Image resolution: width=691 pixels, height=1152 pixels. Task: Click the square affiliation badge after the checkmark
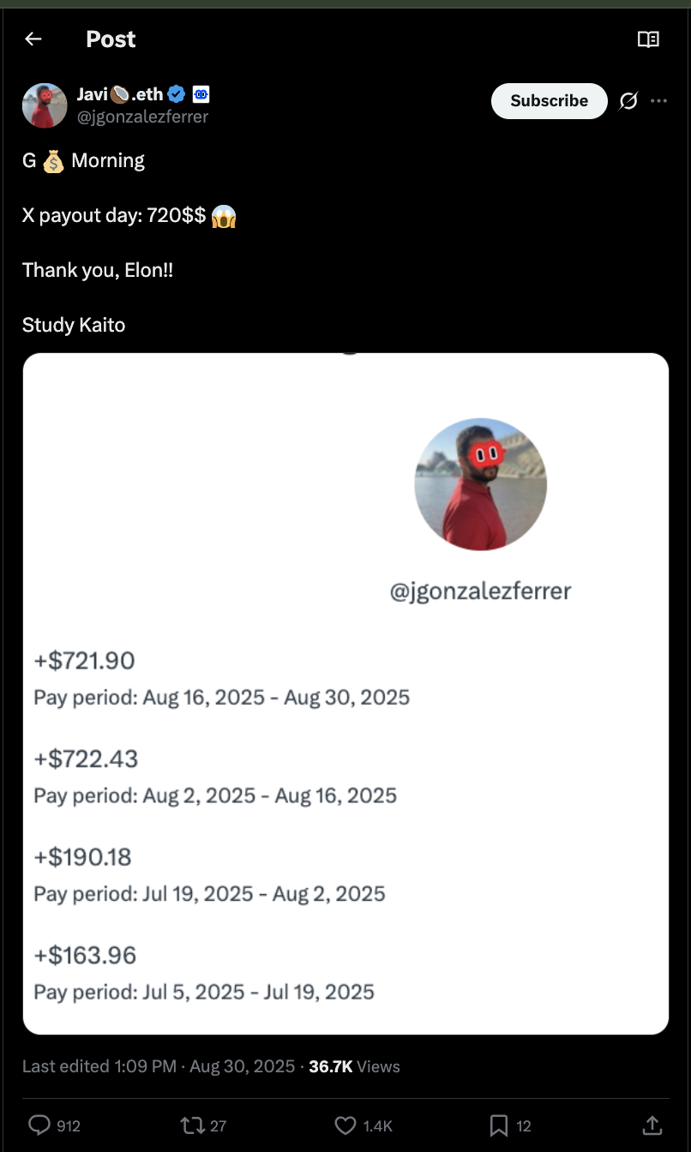coord(201,94)
